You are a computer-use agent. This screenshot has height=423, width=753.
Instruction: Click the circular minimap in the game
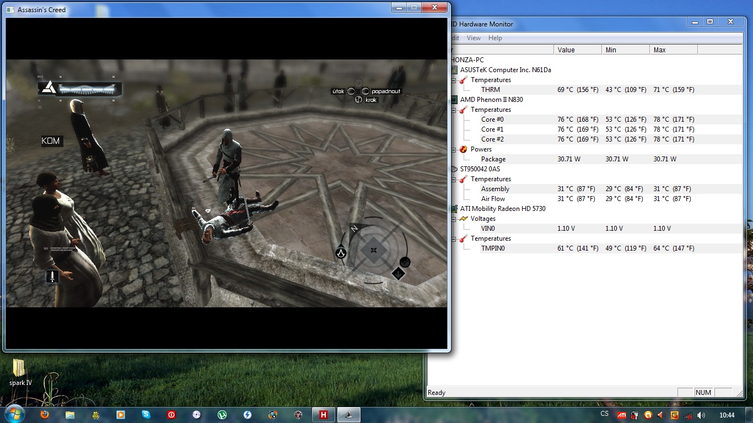[374, 251]
